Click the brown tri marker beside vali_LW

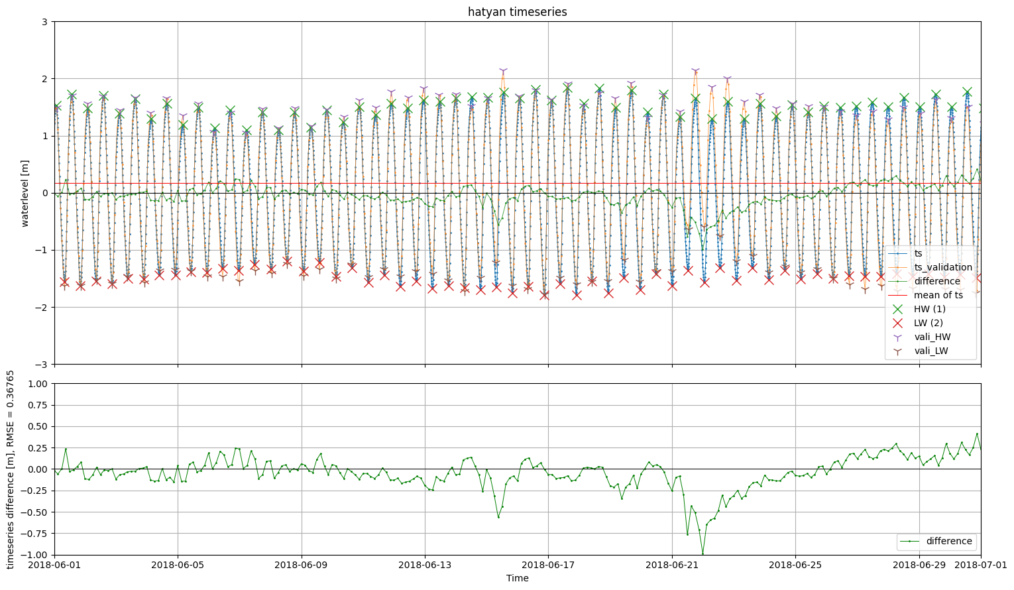tap(898, 351)
